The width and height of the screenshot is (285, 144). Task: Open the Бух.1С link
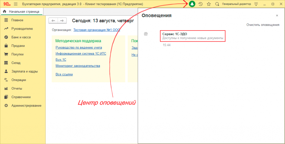coord(61,60)
